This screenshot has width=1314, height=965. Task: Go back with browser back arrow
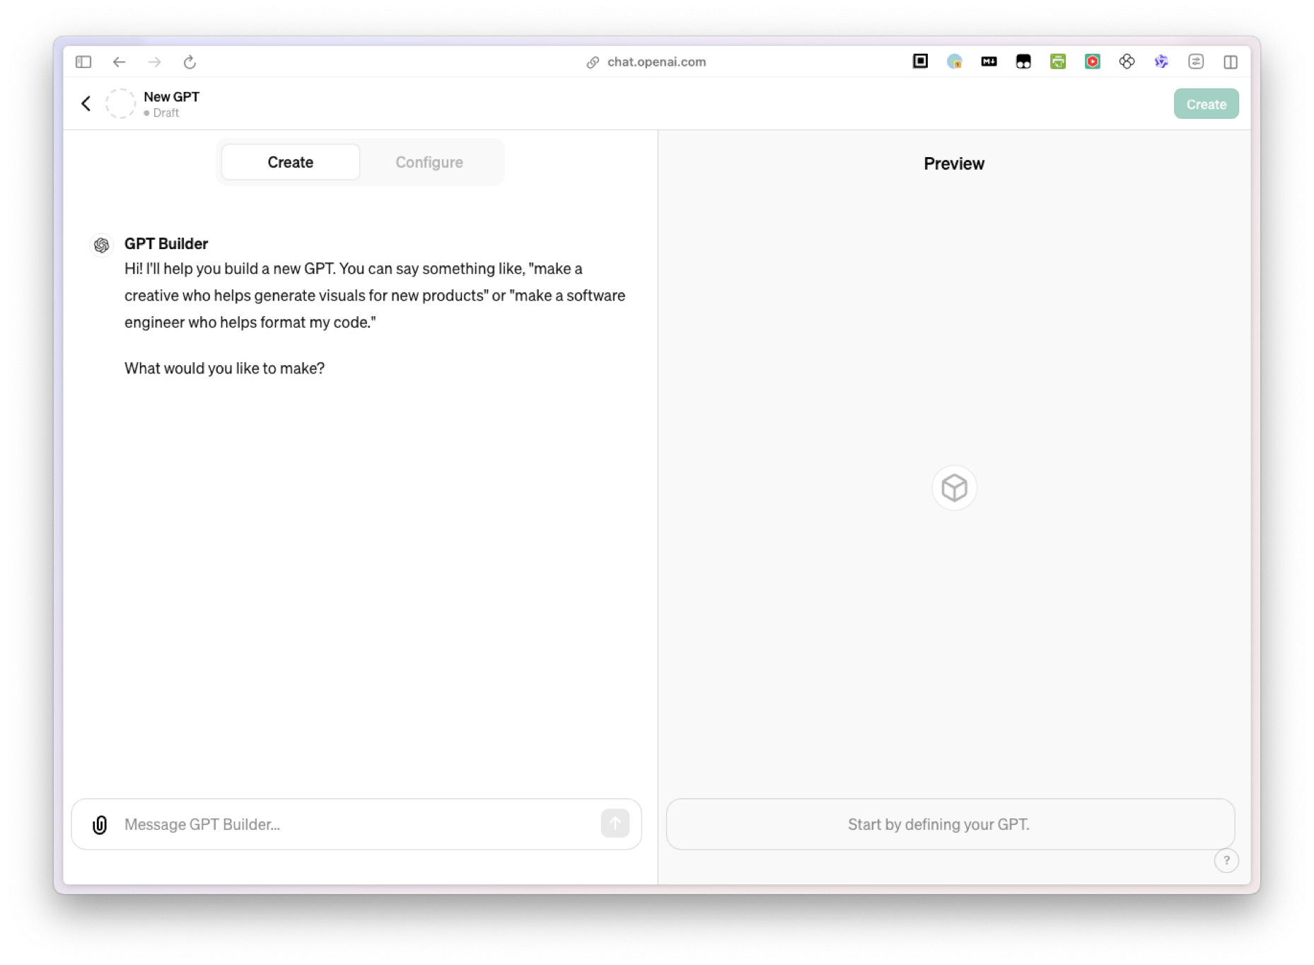pyautogui.click(x=119, y=62)
